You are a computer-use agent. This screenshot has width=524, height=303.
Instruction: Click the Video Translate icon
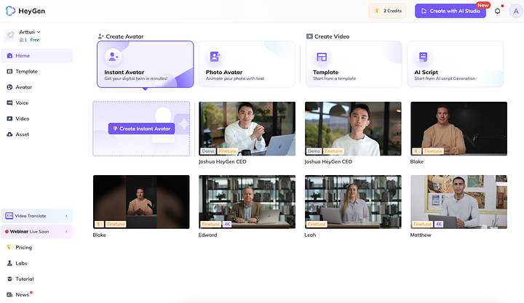pyautogui.click(x=9, y=216)
